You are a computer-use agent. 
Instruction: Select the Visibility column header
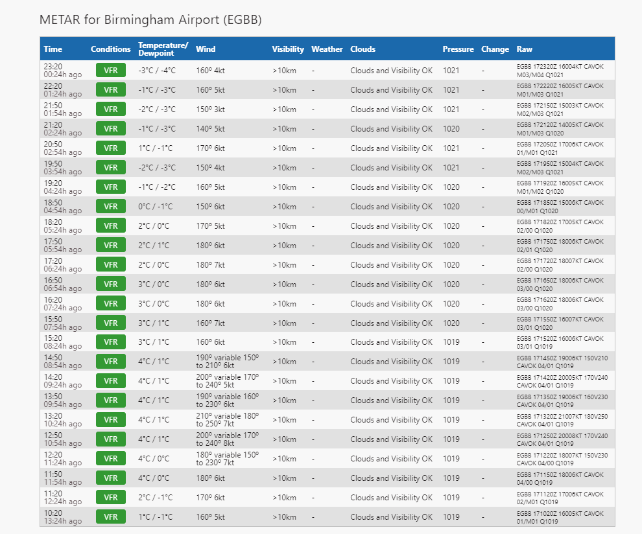288,49
